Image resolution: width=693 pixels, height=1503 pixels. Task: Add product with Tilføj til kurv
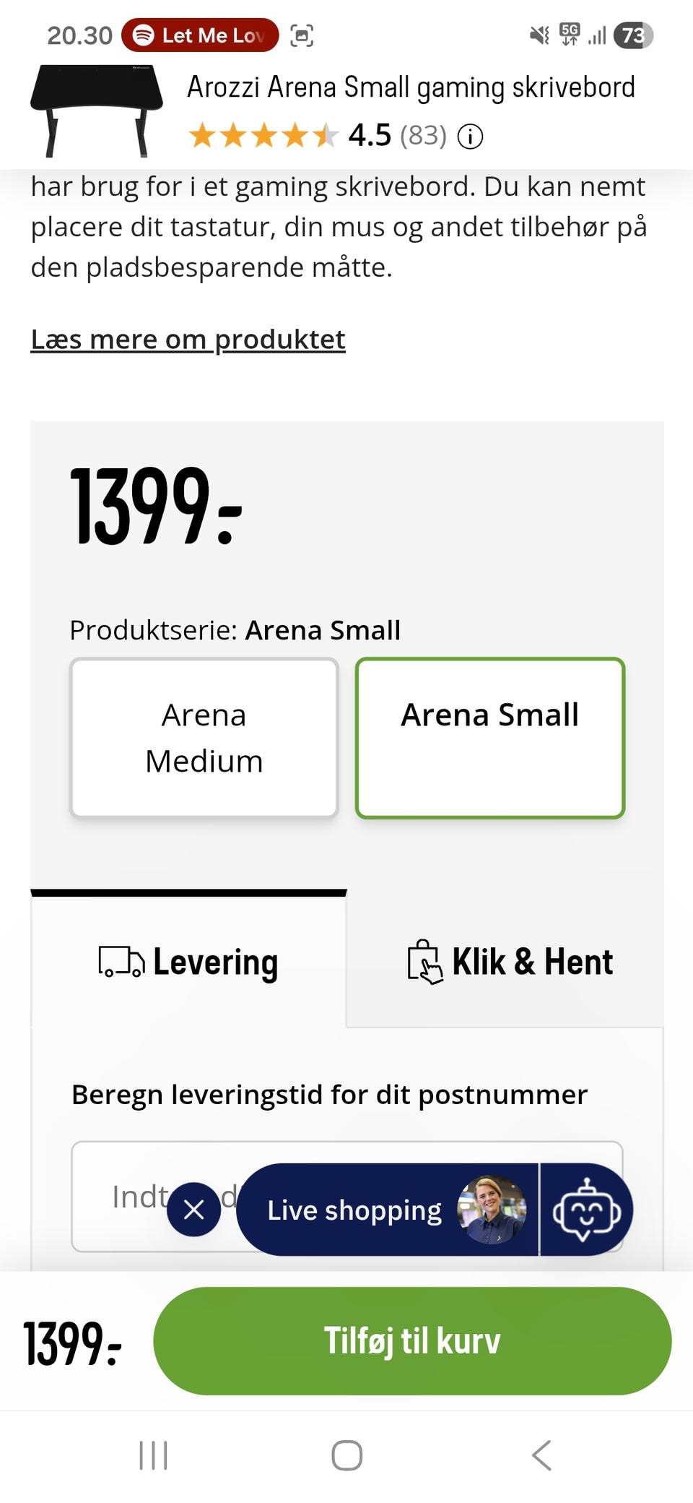coord(412,1341)
